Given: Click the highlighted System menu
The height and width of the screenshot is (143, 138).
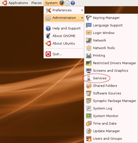Looking at the screenshot, I should [51, 3].
